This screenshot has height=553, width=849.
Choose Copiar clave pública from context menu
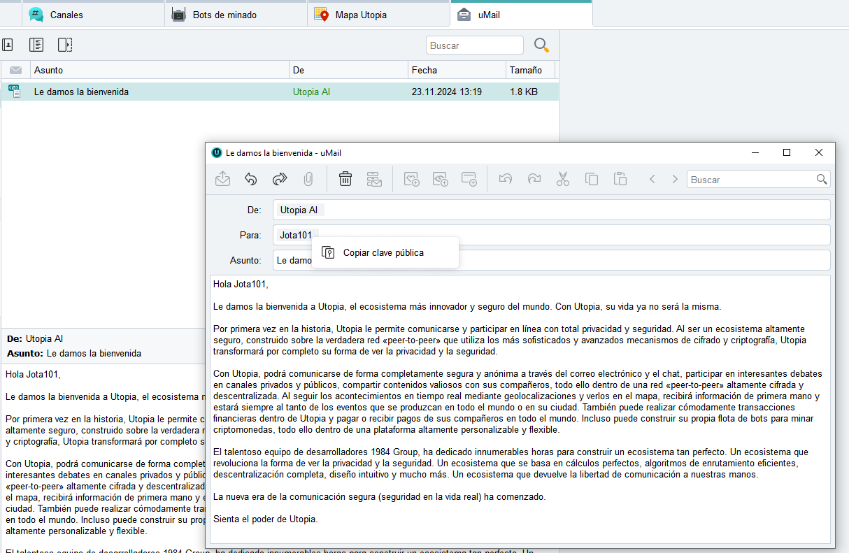(x=385, y=252)
